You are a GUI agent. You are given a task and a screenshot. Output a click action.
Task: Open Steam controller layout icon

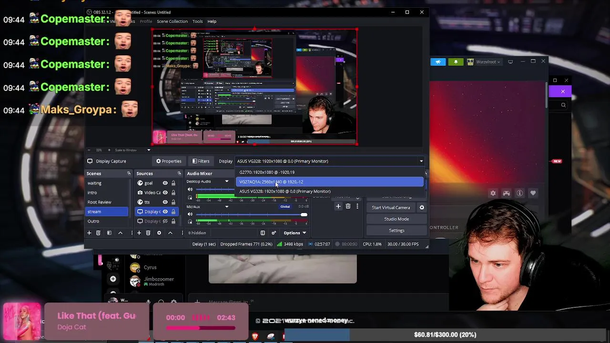pyautogui.click(x=506, y=193)
